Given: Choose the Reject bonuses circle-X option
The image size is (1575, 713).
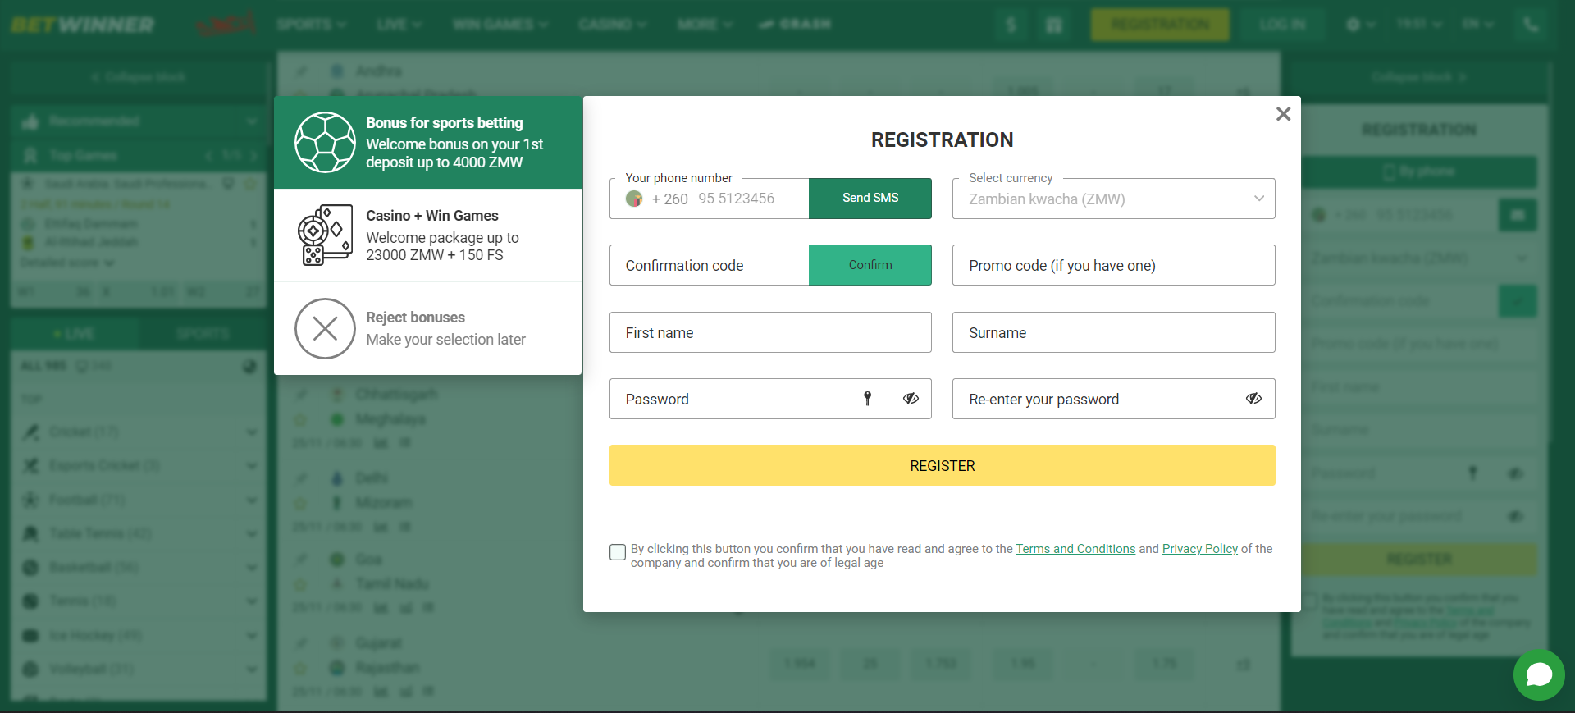Looking at the screenshot, I should tap(325, 328).
